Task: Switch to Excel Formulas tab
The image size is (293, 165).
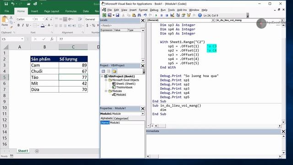Action: click(71, 11)
